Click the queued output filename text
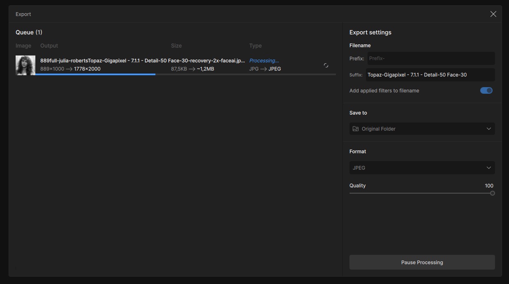This screenshot has height=284, width=509. (143, 60)
